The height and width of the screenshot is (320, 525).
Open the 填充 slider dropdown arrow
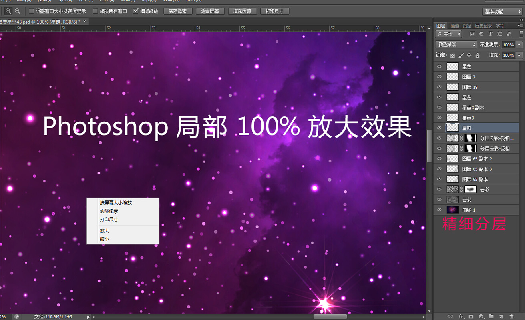coord(520,55)
